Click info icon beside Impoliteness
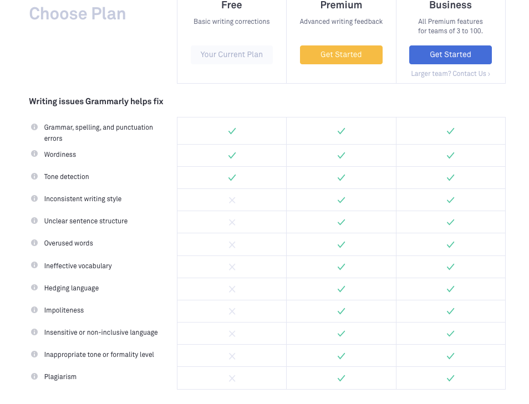 tap(34, 310)
